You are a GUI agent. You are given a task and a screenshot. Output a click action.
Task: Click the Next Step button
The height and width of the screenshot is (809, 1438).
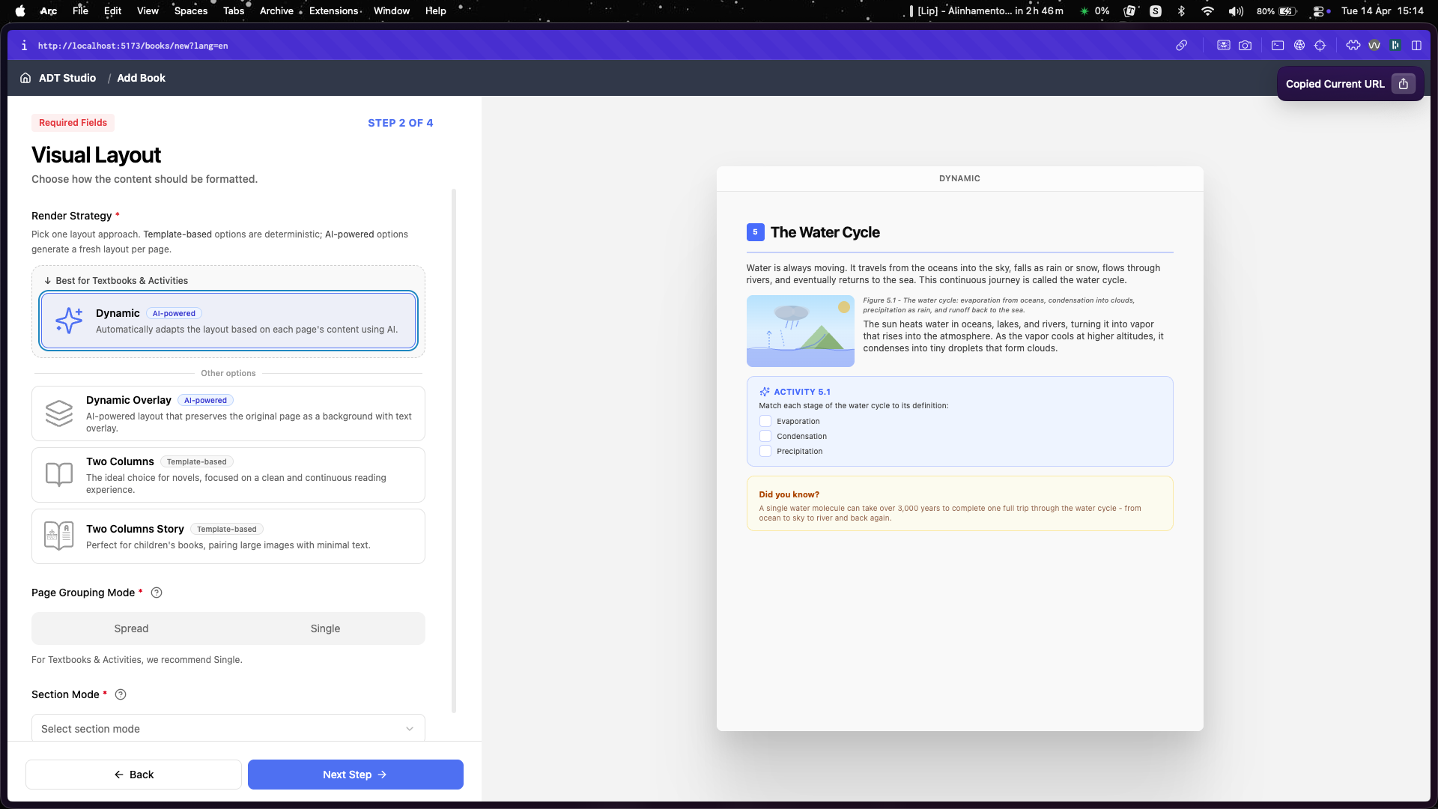pyautogui.click(x=356, y=775)
